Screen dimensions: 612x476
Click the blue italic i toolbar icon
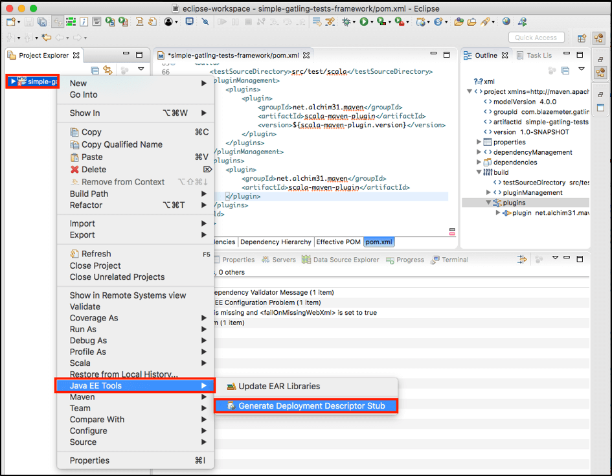[x=84, y=22]
